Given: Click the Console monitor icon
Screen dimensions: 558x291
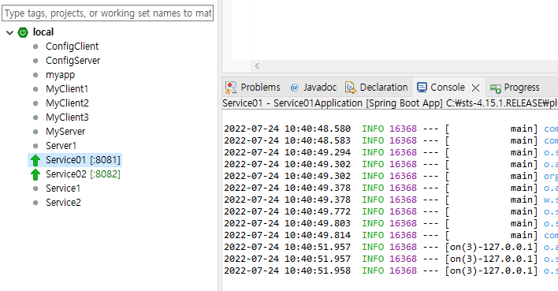Looking at the screenshot, I should pyautogui.click(x=422, y=88).
